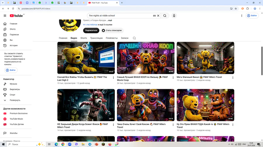Image resolution: width=263 pixels, height=147 pixels.
Task: Open the browser extensions puzzle icon
Action: pyautogui.click(x=248, y=8)
